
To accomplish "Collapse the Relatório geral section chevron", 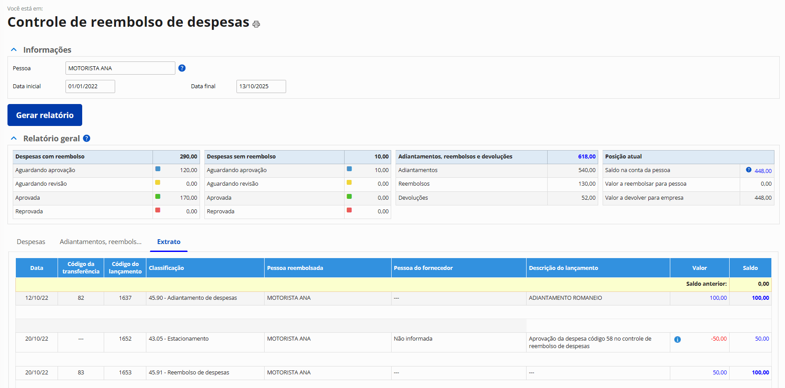I will coord(14,138).
